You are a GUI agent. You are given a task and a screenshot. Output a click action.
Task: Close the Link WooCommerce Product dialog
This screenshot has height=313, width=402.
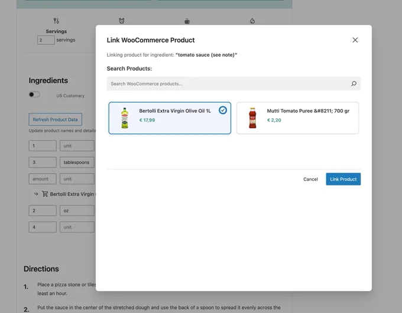(x=355, y=40)
